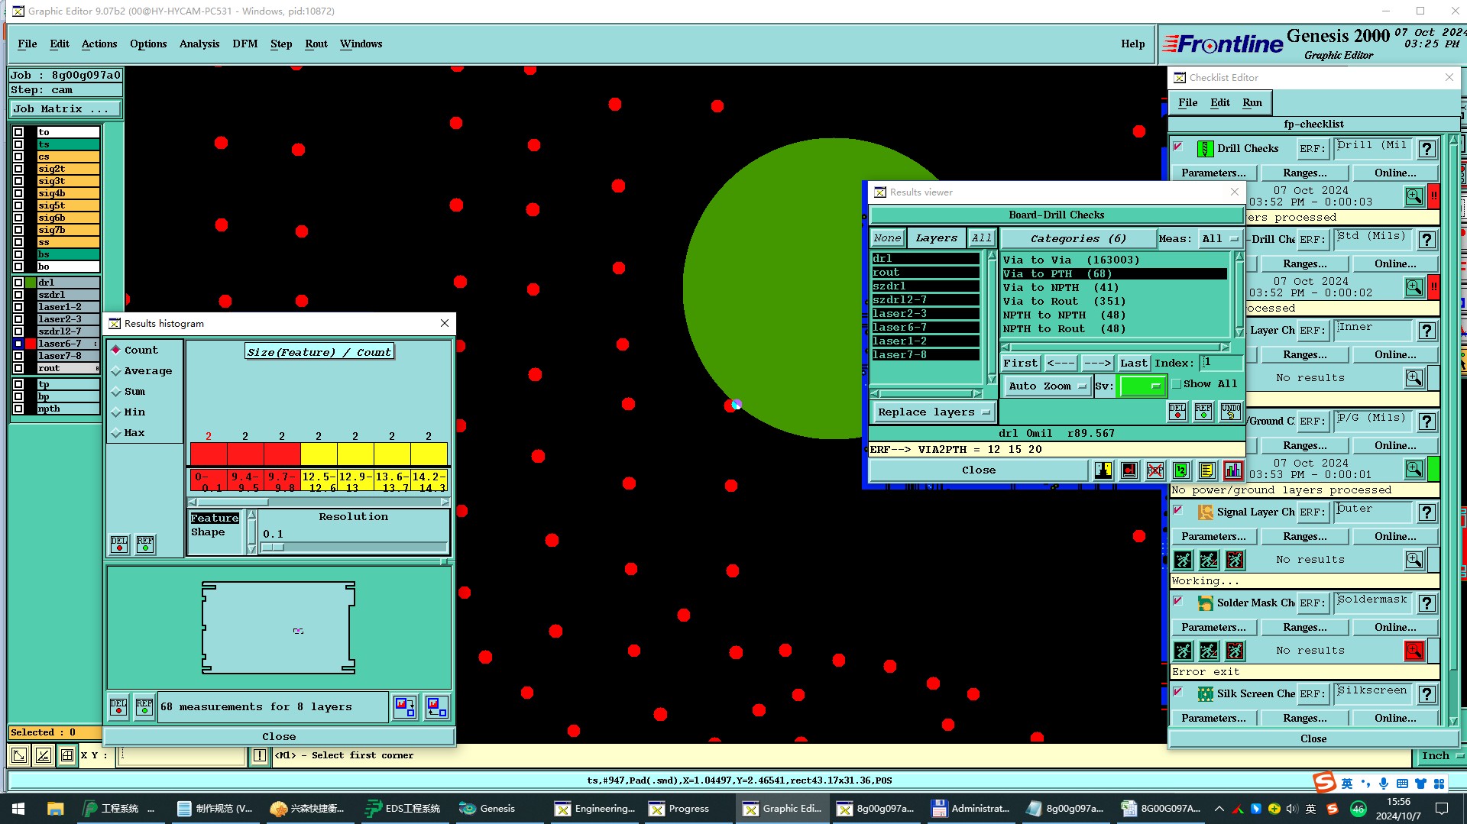Click the first zoom tool icon bottom-left
Screen dimensions: 1467x824
(19, 756)
